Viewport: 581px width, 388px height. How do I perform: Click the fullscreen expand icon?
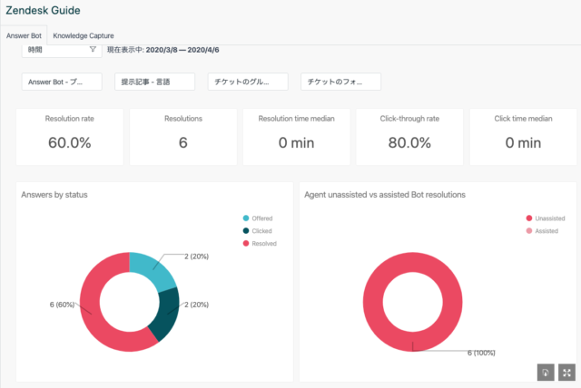tap(567, 372)
